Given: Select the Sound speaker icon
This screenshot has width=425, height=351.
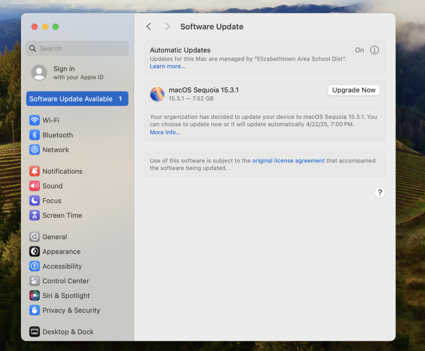Looking at the screenshot, I should pos(34,186).
